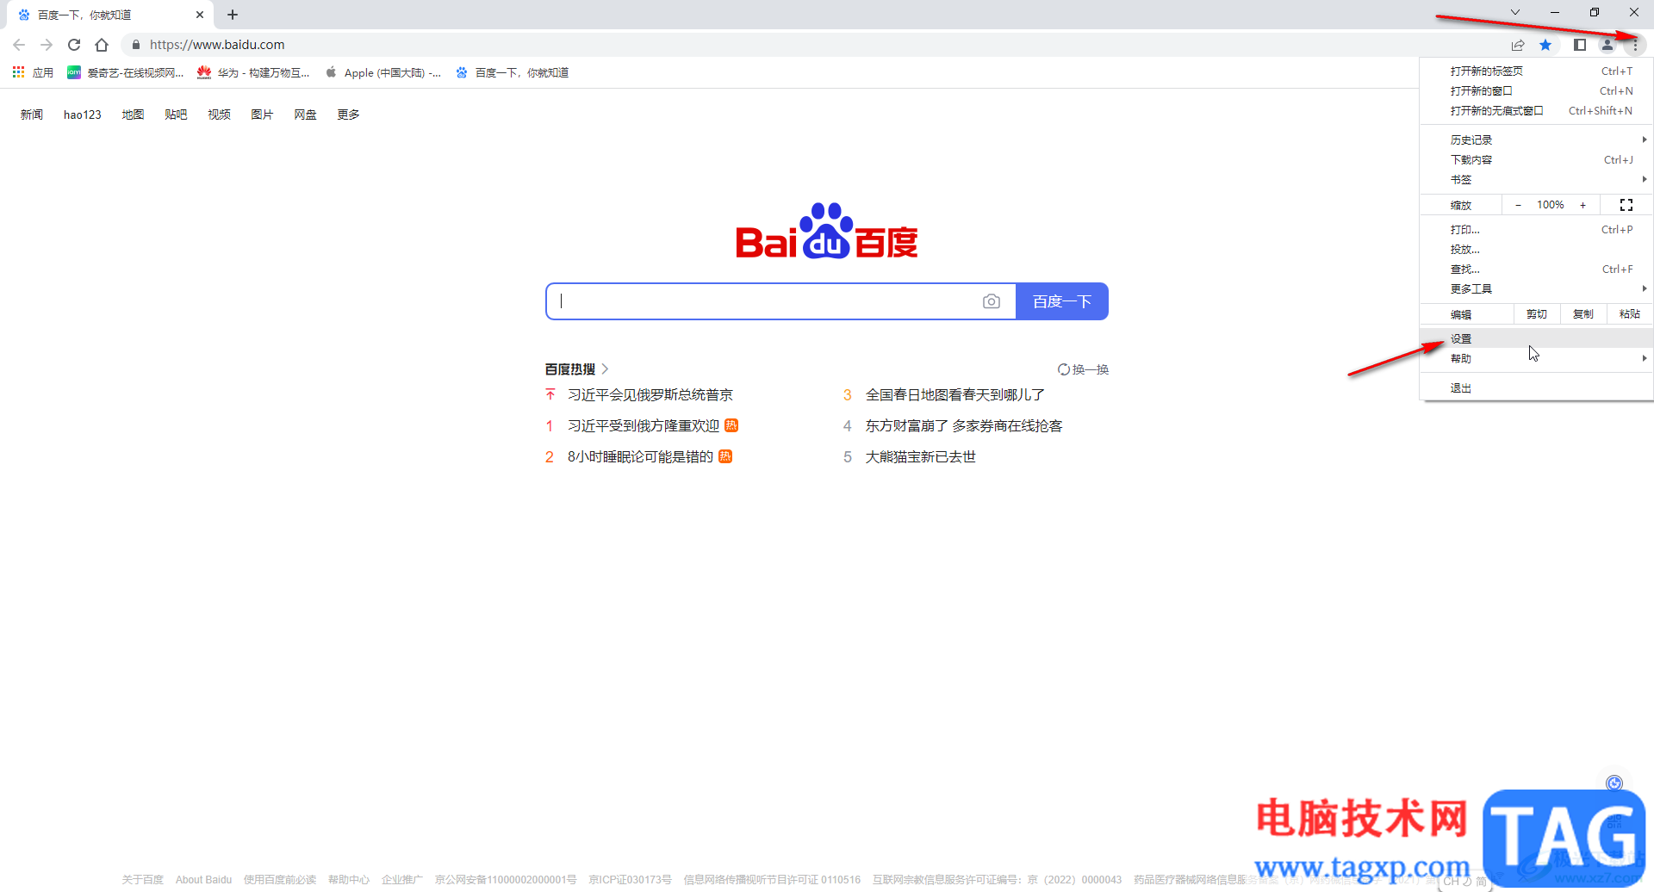Open 设置 from the Chrome menu
This screenshot has height=892, width=1654.
click(x=1536, y=338)
